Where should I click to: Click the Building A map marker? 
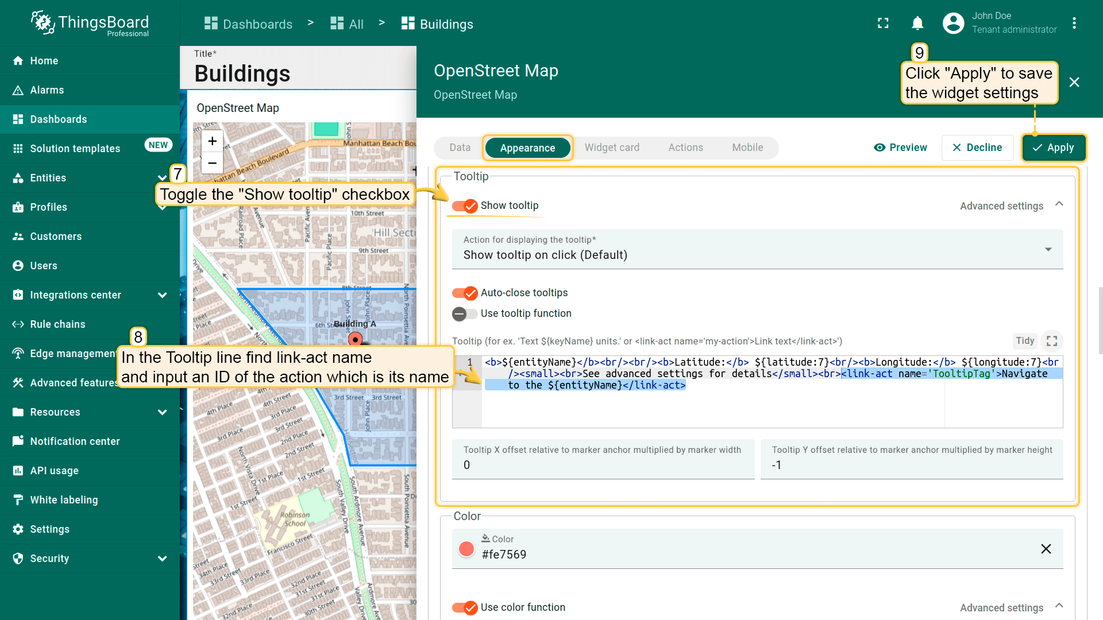click(355, 339)
